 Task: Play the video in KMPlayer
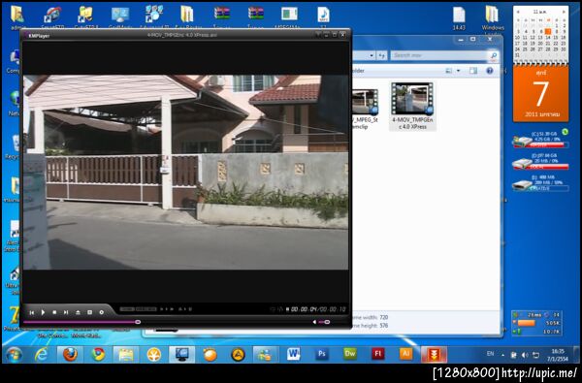(43, 312)
